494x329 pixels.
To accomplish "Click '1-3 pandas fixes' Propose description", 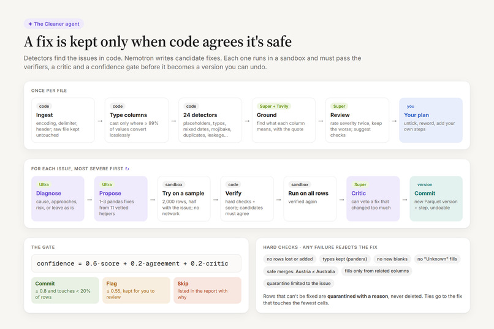I will [116, 208].
